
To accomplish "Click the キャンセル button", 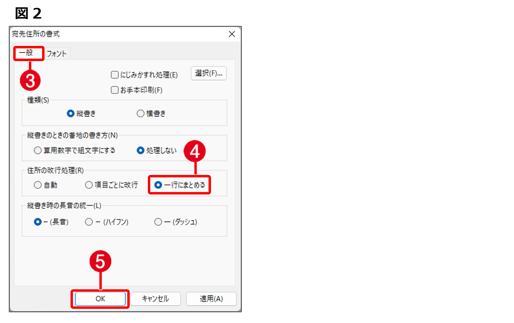I will click(x=155, y=299).
